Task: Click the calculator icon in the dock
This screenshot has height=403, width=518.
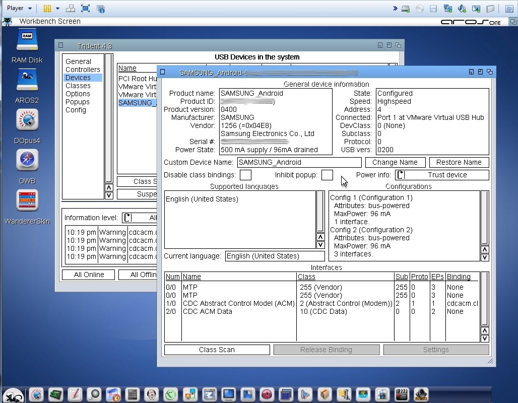Action: point(133,394)
